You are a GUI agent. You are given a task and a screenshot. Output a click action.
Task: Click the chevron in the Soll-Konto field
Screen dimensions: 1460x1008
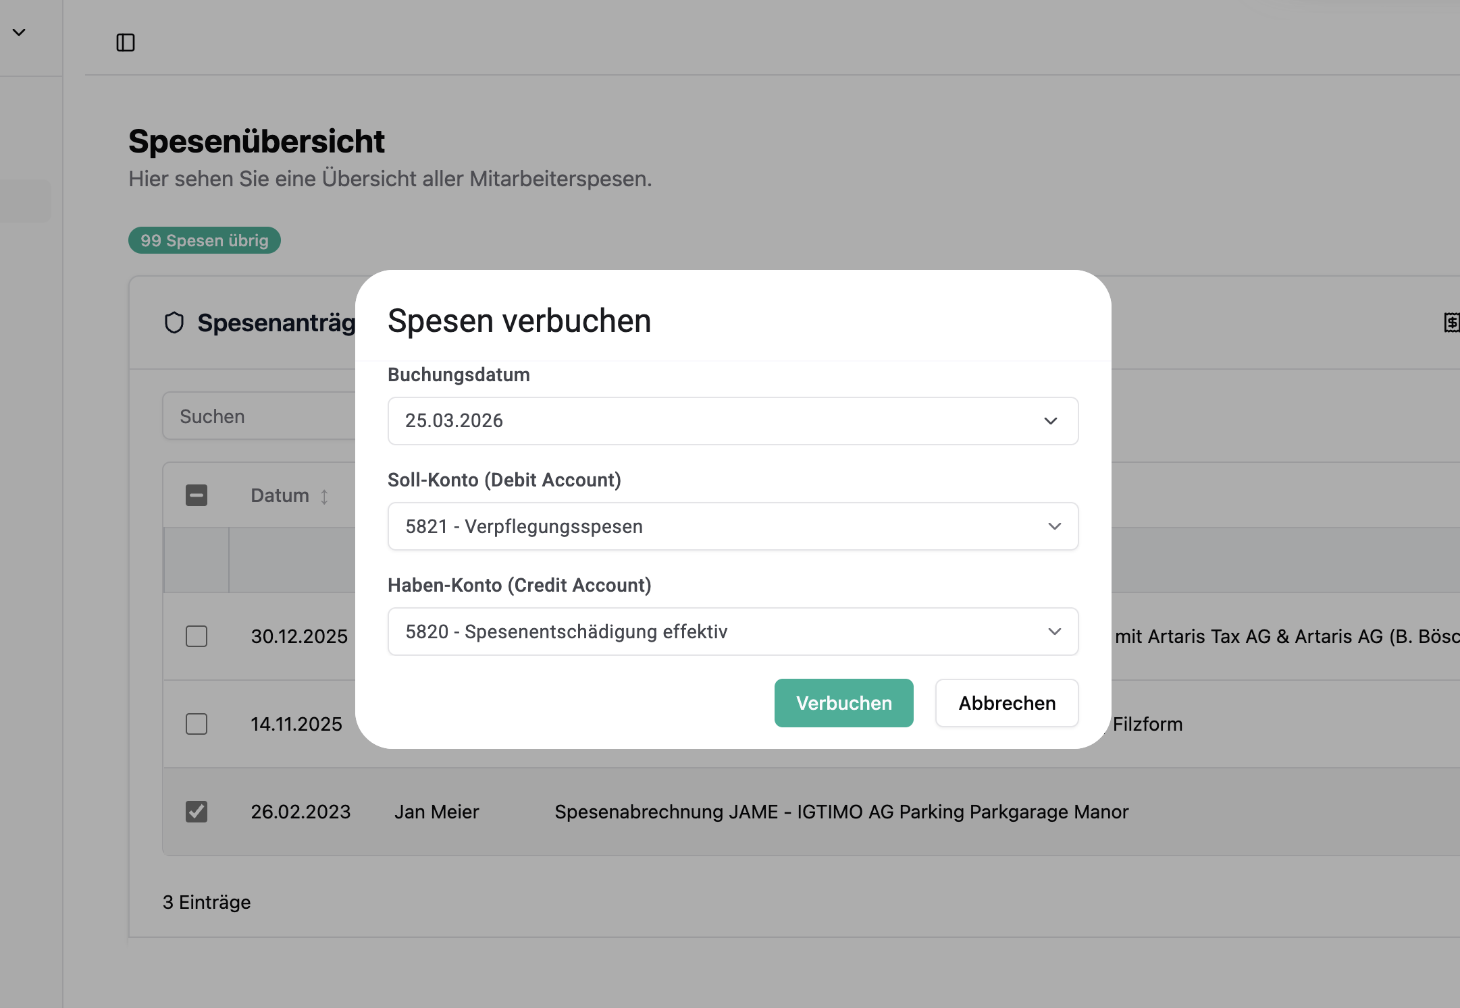(1054, 526)
